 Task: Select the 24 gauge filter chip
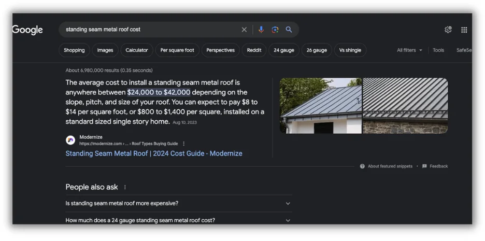[x=284, y=50]
